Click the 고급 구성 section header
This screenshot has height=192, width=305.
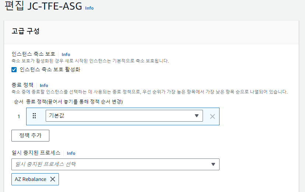point(26,31)
